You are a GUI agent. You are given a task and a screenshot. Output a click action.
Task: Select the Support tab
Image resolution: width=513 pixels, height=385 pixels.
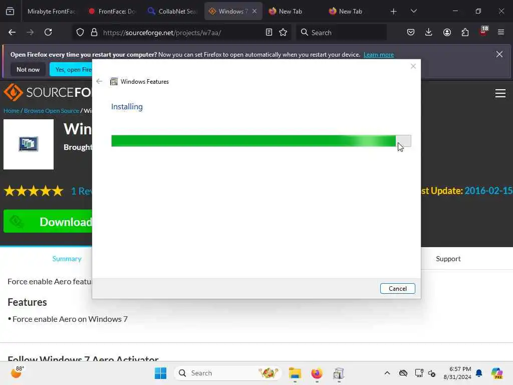click(x=448, y=259)
